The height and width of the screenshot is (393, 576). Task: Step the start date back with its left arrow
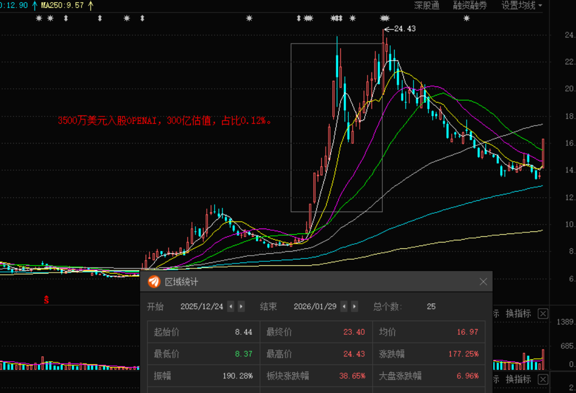(230, 306)
